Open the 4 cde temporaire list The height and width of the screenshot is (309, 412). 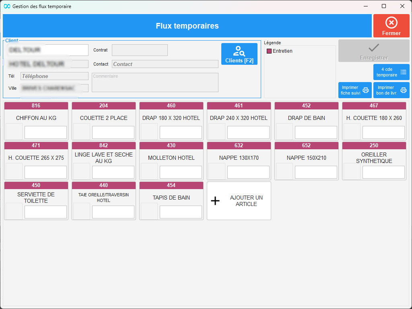[391, 72]
